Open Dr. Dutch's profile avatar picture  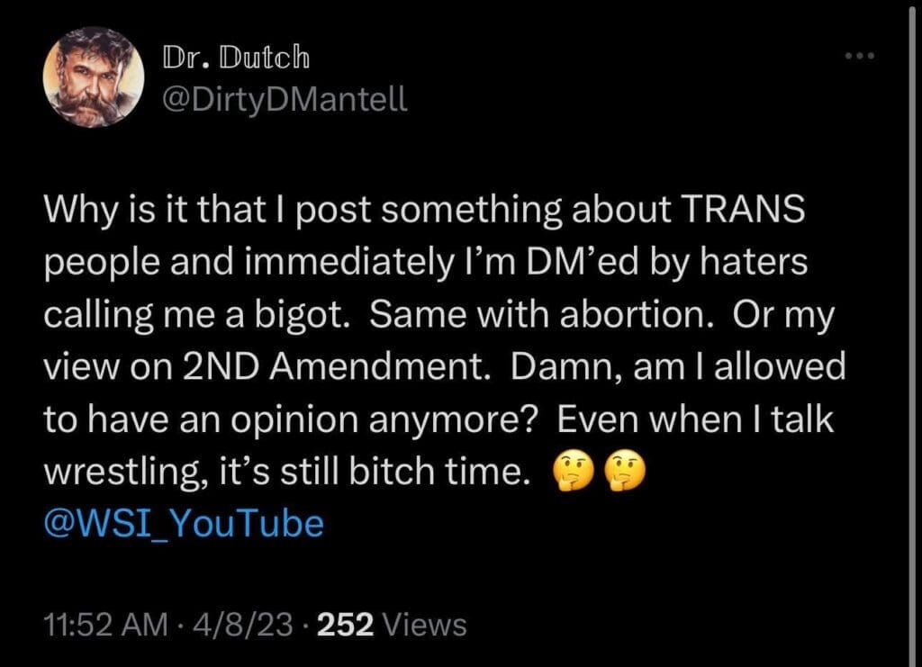click(x=94, y=76)
